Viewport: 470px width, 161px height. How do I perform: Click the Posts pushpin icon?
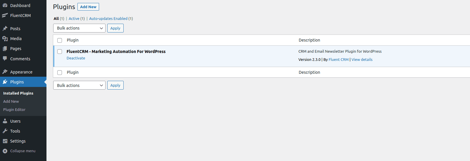coord(5,28)
